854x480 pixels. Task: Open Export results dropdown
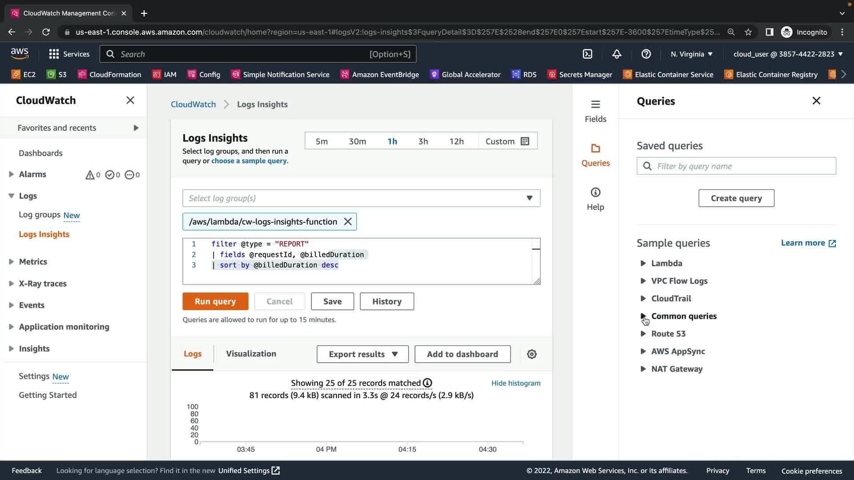click(x=363, y=354)
